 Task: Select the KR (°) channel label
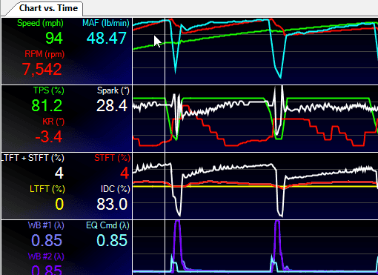click(53, 122)
